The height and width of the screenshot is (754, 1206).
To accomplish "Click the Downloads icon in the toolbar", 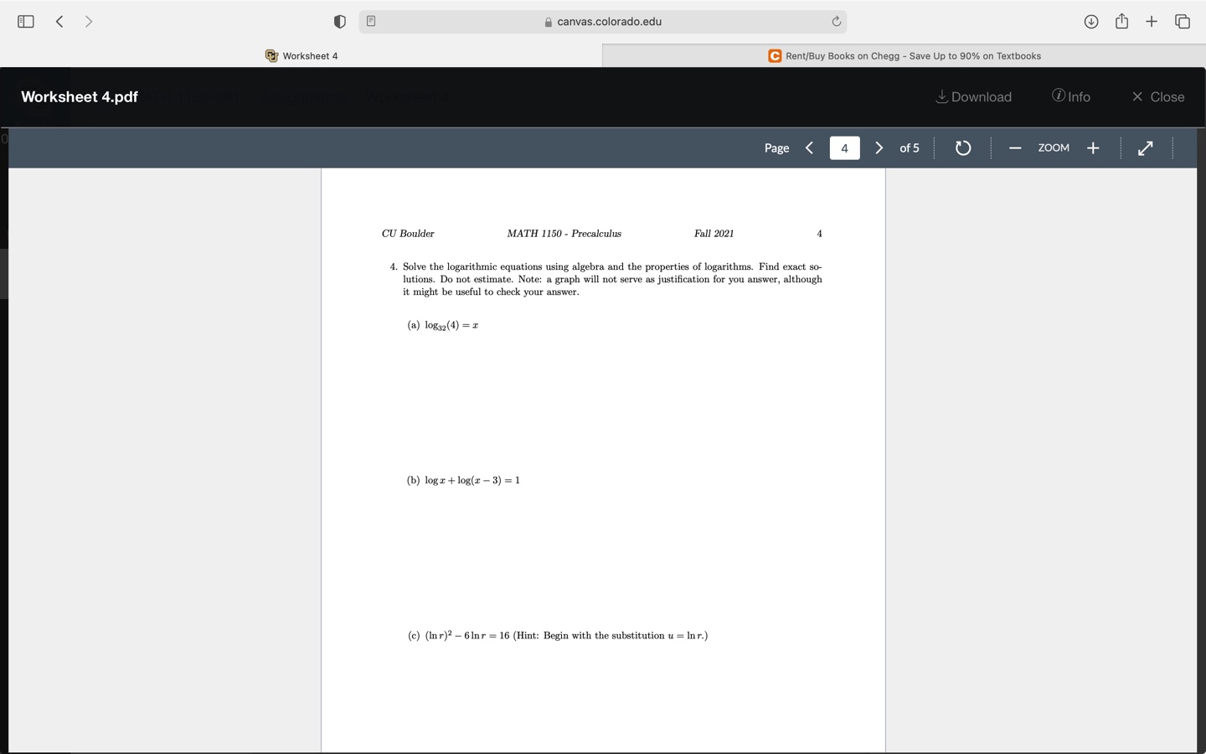I will coord(1091,21).
